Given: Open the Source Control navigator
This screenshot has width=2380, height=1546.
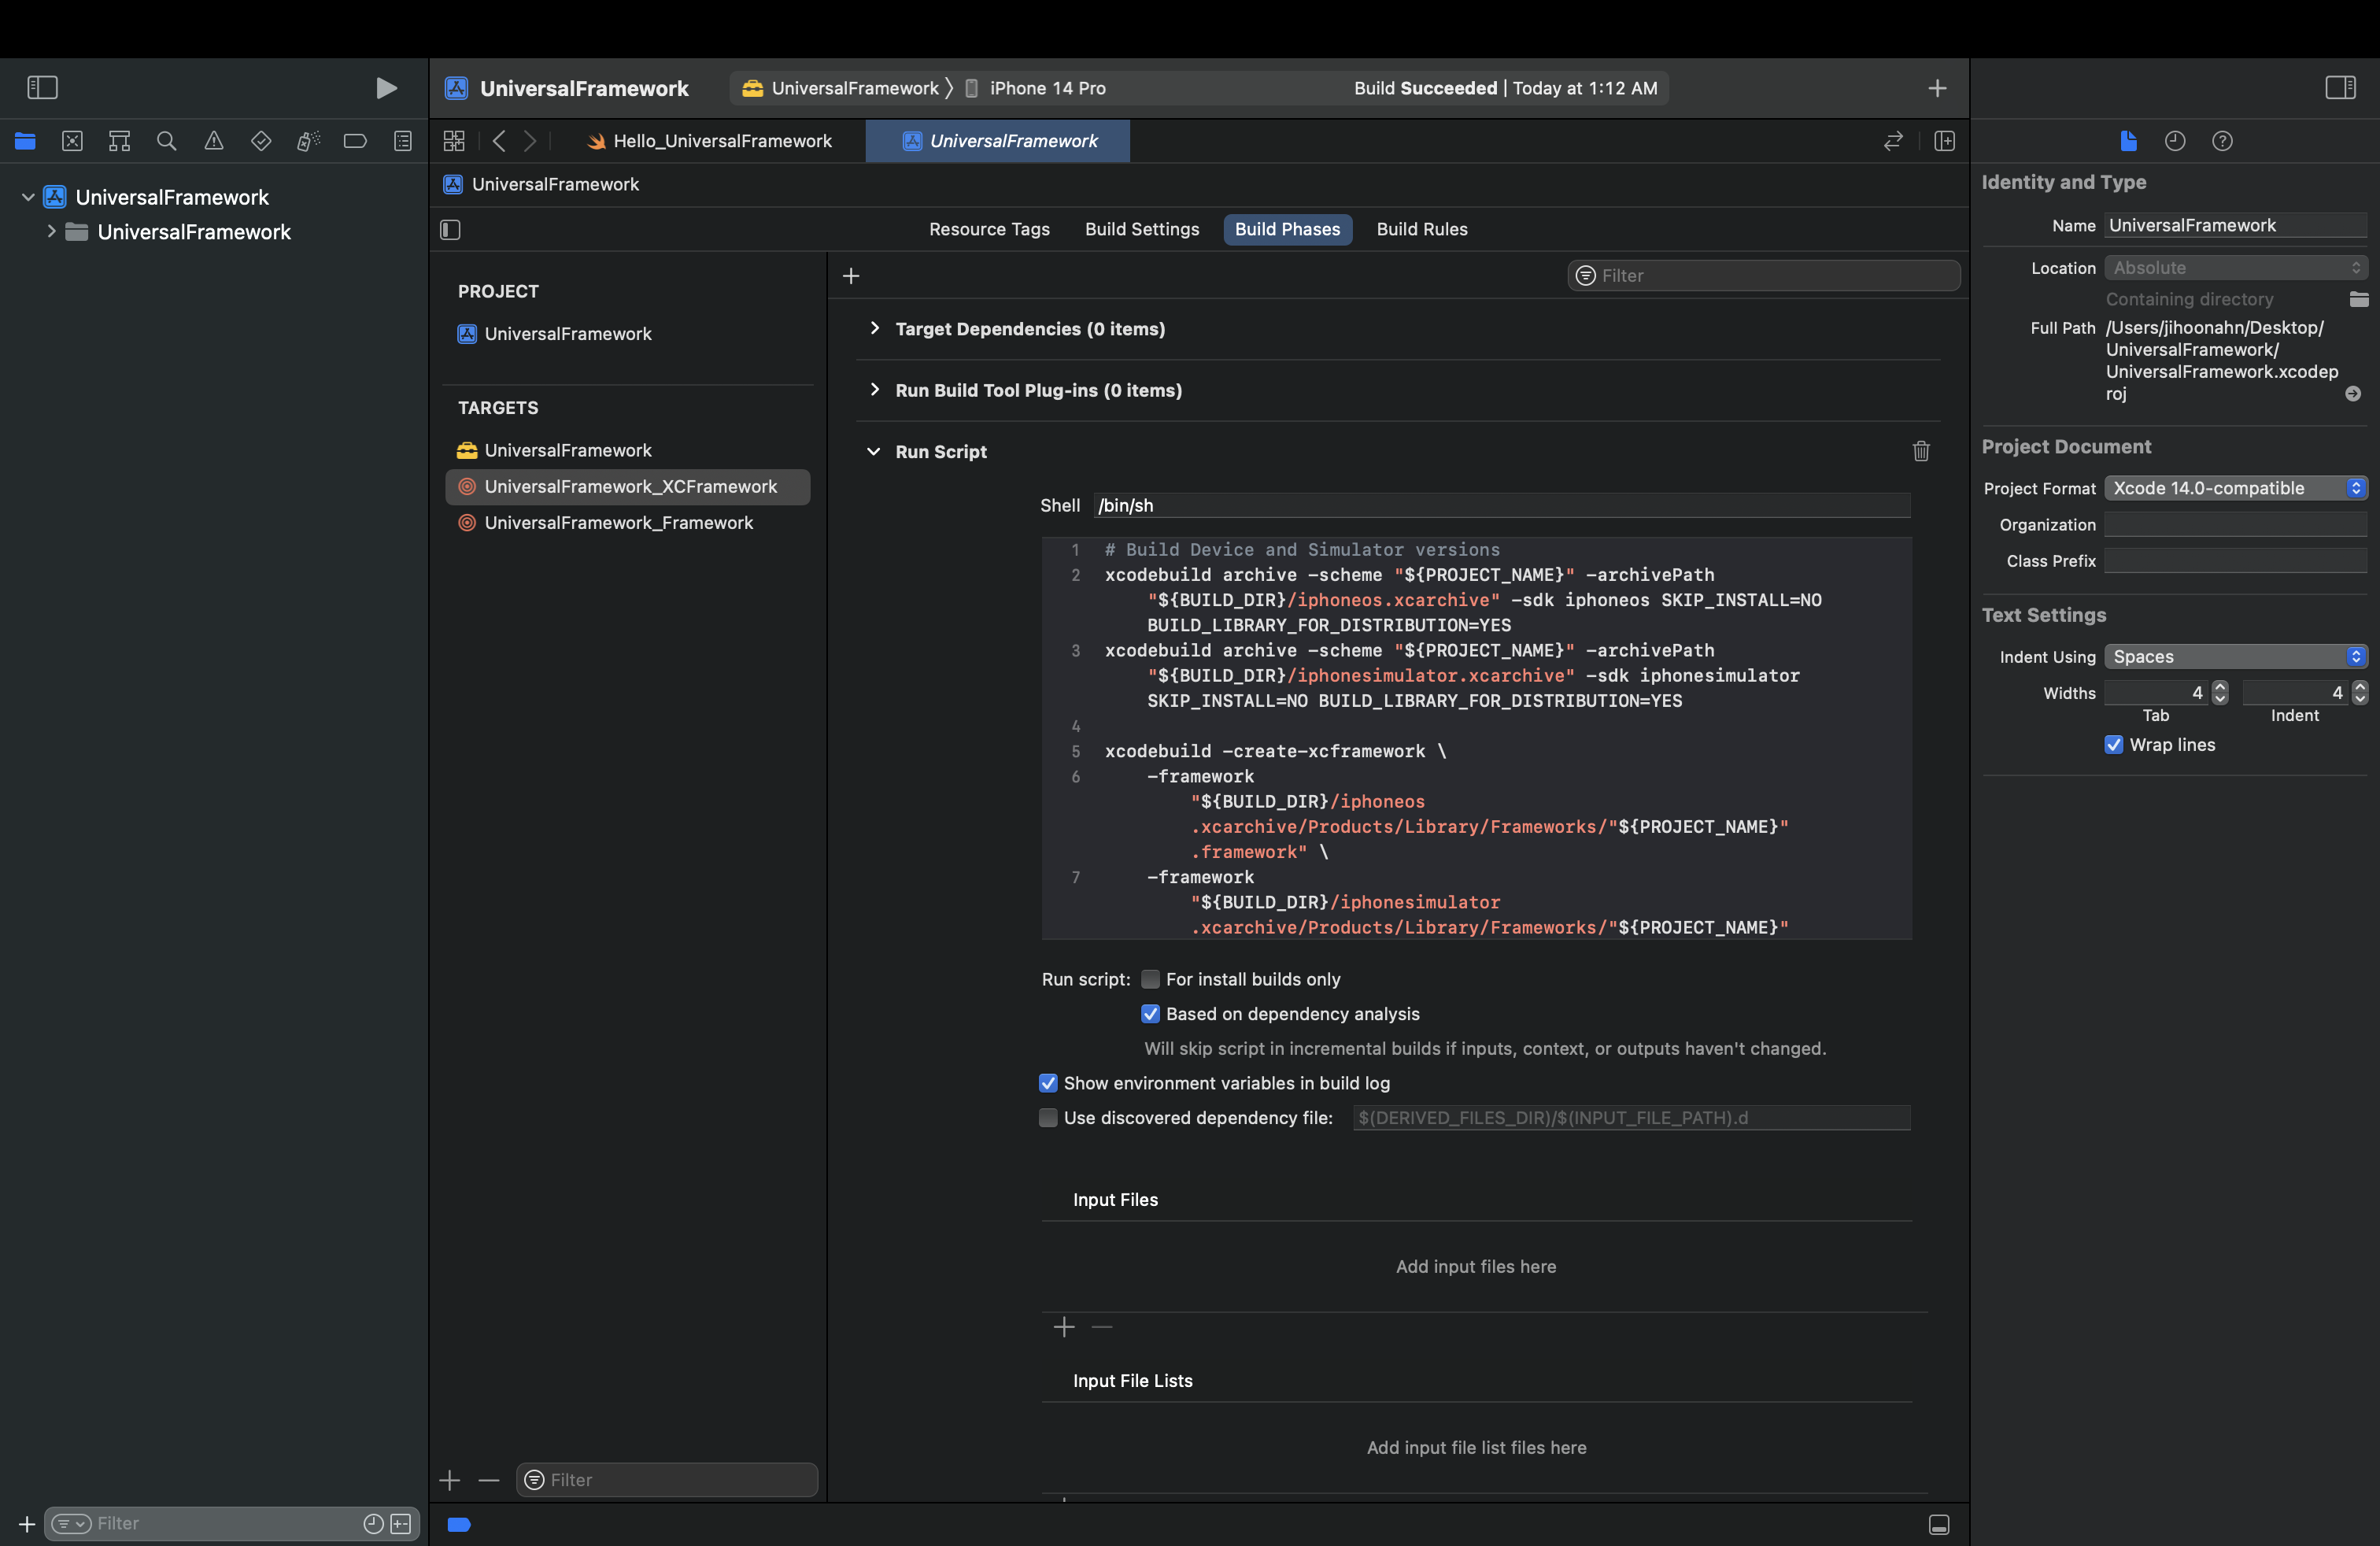Looking at the screenshot, I should (x=72, y=141).
